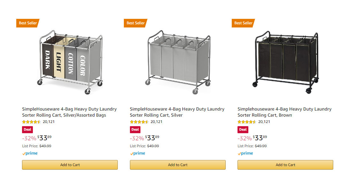
Task: Open Silver/Assorted Bags laundry sorter title link
Action: [69, 112]
